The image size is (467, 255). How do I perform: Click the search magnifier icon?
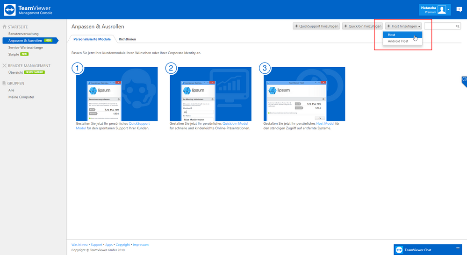[x=458, y=26]
